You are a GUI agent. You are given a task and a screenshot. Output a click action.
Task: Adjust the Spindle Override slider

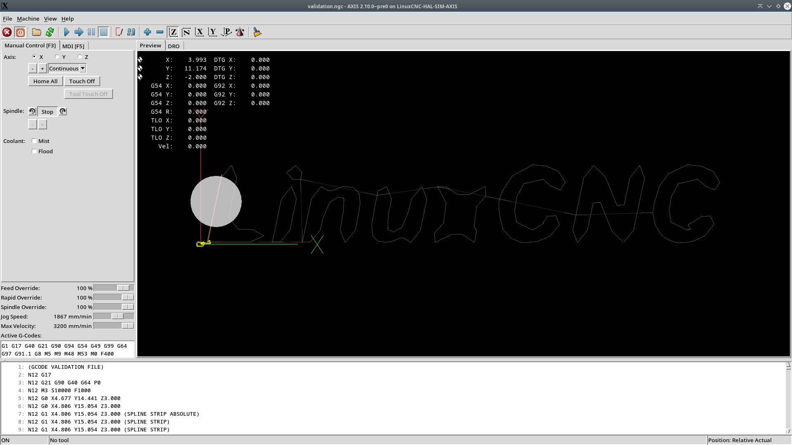114,307
